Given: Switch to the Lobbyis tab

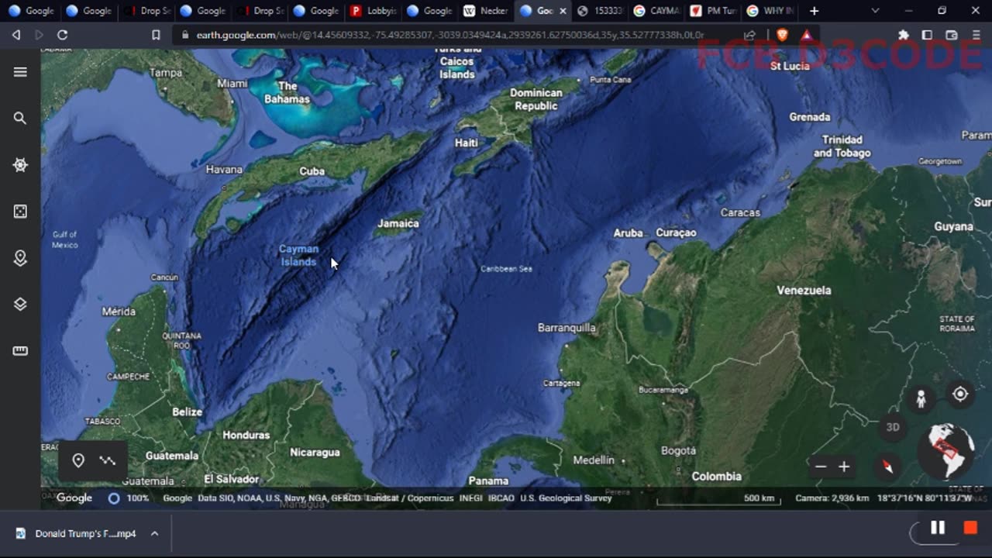Looking at the screenshot, I should [372, 11].
